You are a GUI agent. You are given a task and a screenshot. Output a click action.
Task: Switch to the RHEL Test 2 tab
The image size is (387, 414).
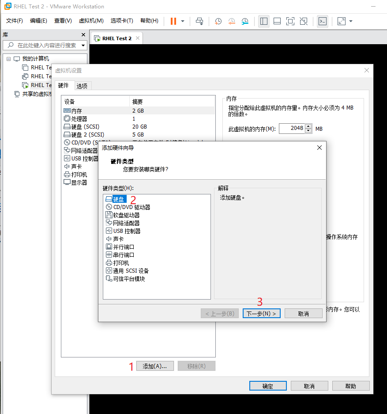[x=117, y=38]
